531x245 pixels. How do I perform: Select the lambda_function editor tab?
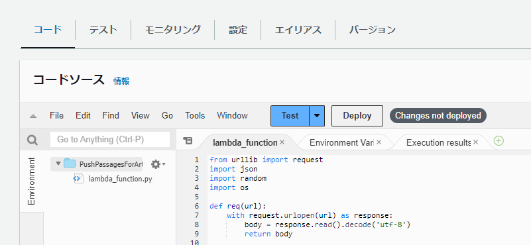tap(245, 143)
